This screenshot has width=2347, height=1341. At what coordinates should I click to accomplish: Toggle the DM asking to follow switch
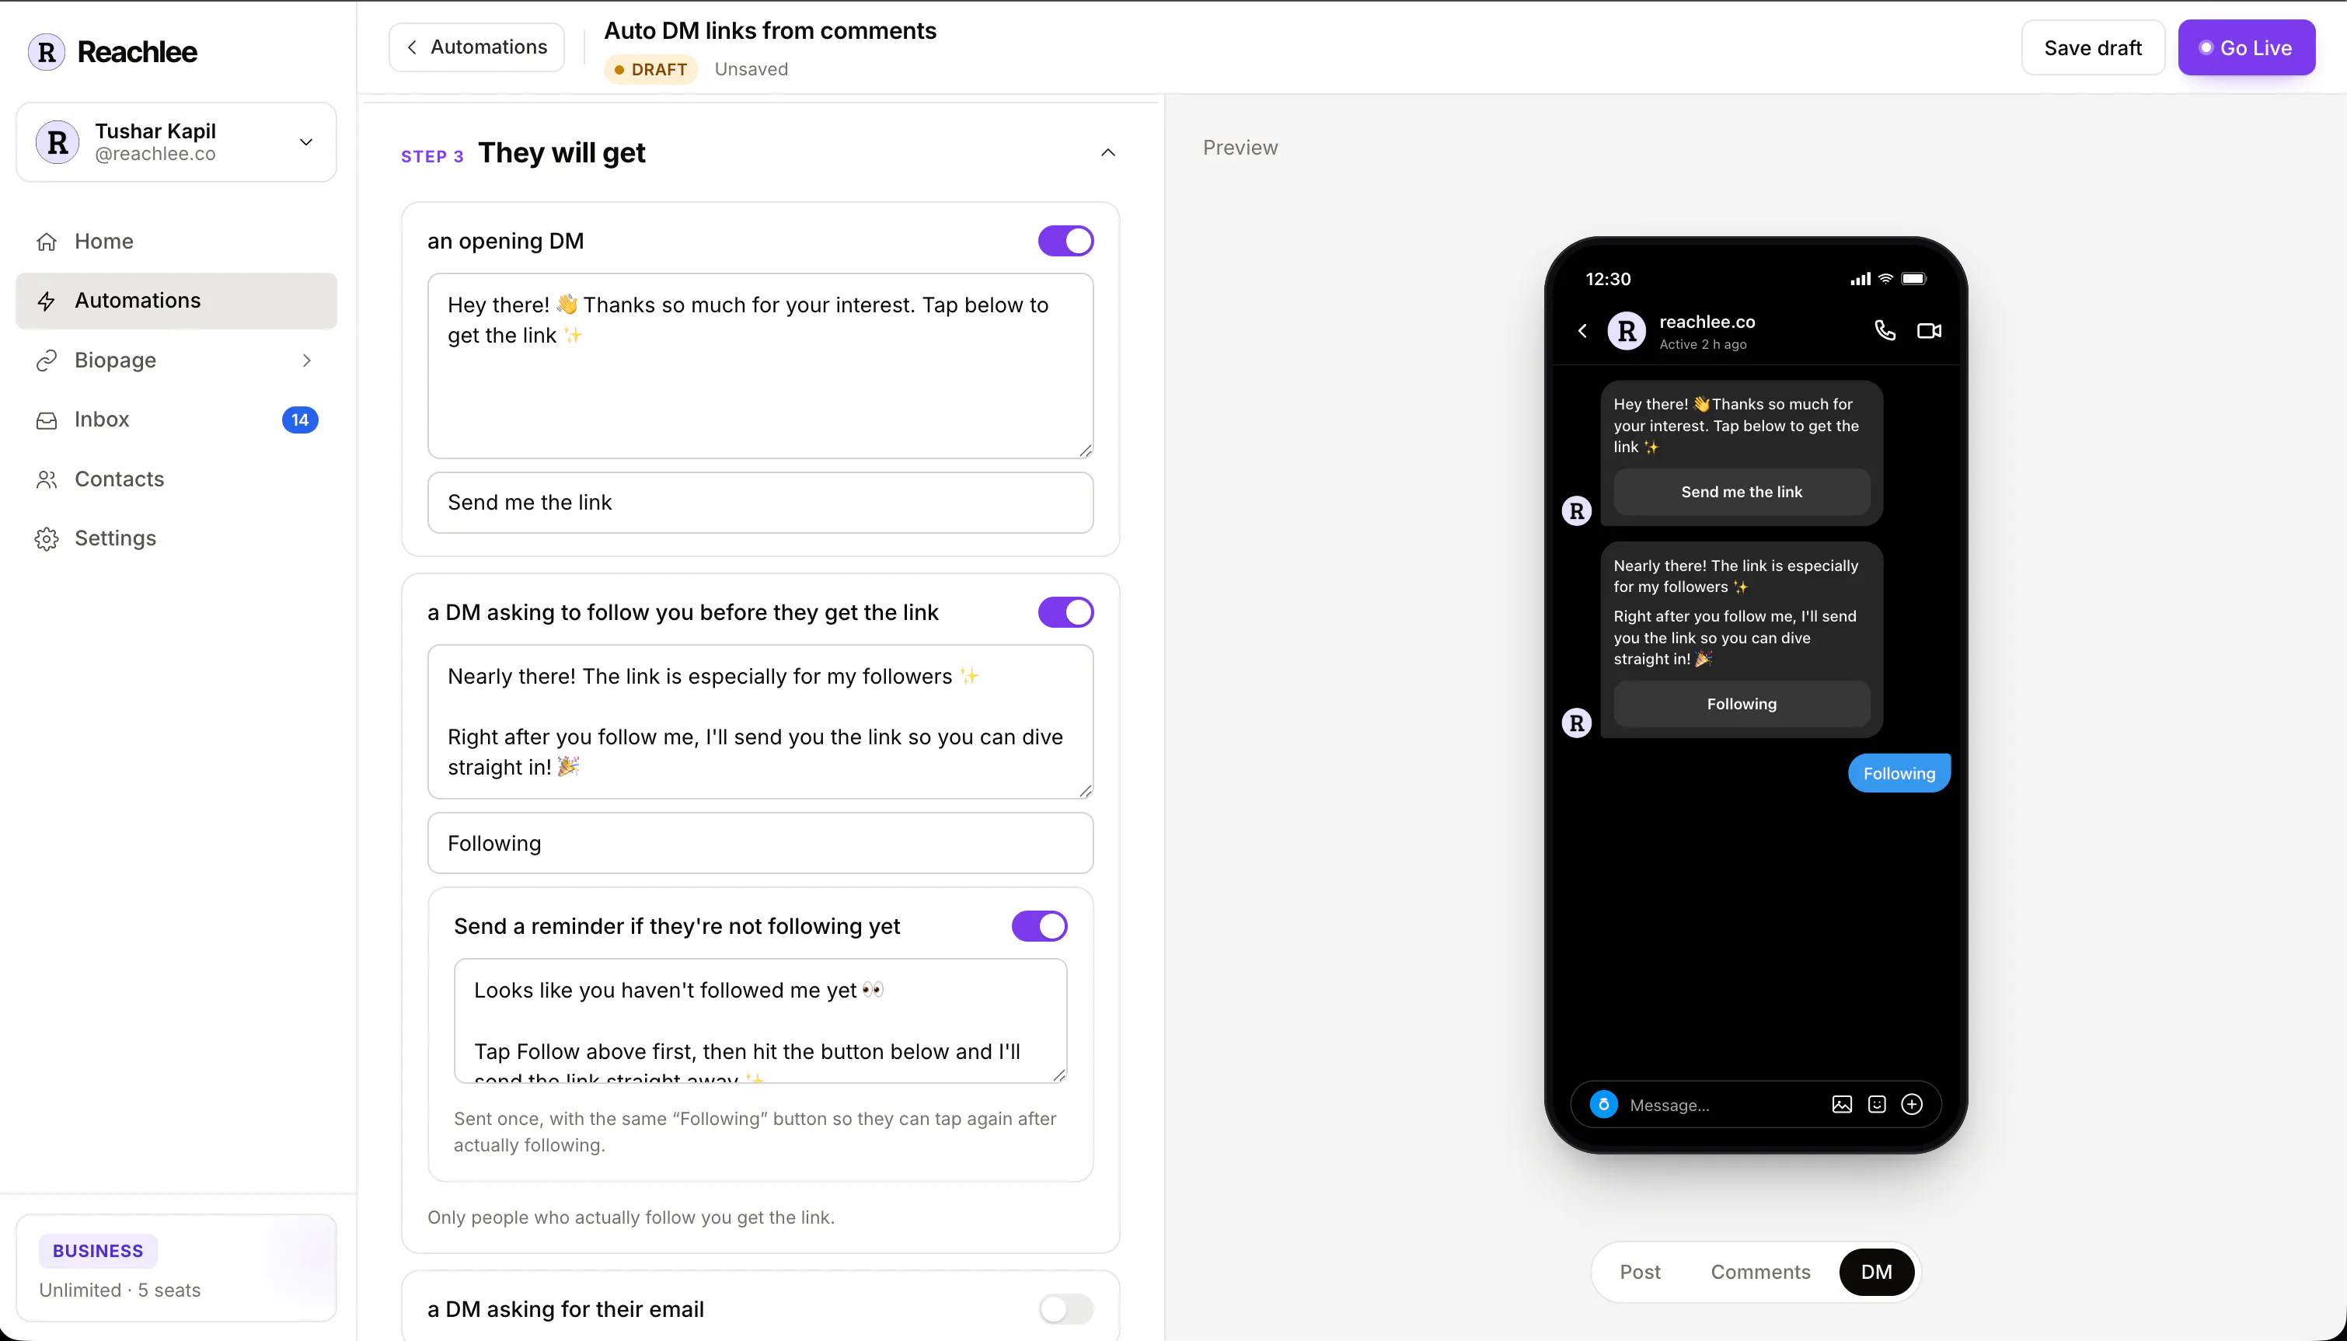pyautogui.click(x=1065, y=612)
